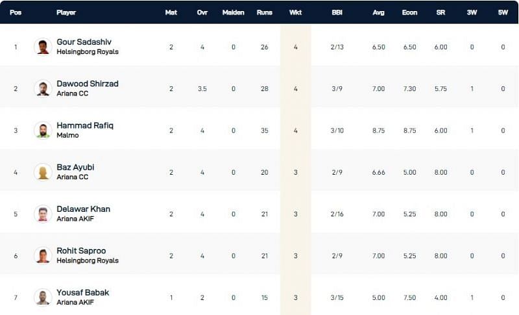Open Gour Sadashiv player name link
This screenshot has height=315, width=519.
84,42
